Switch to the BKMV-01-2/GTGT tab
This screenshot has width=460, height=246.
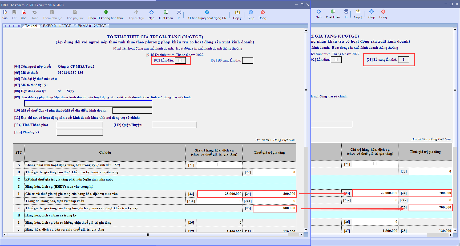point(92,26)
